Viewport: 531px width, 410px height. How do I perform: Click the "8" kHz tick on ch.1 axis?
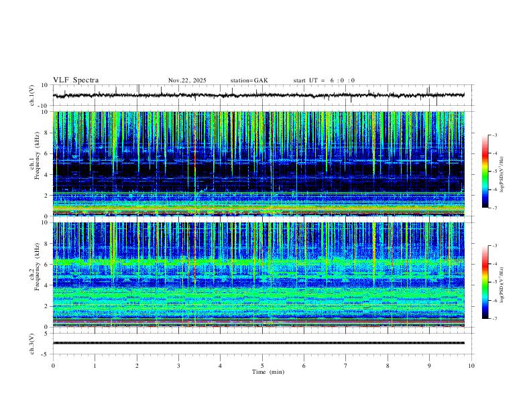click(46, 133)
